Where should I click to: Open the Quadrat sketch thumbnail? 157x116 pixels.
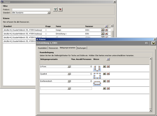pos(97,76)
